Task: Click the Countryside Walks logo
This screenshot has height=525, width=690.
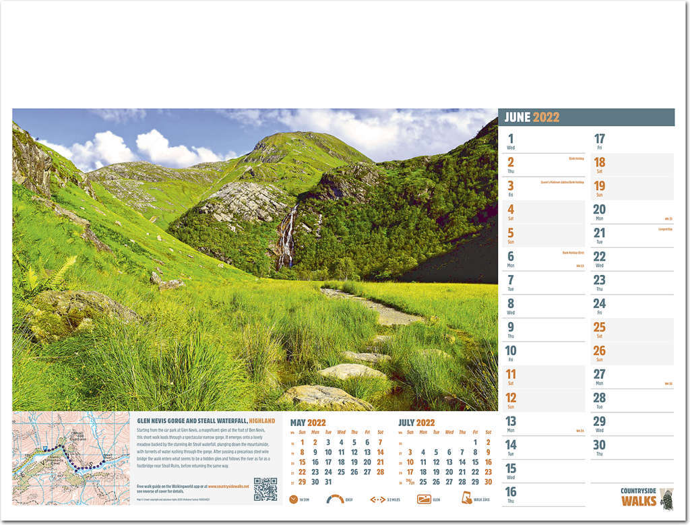Action: coord(647,498)
